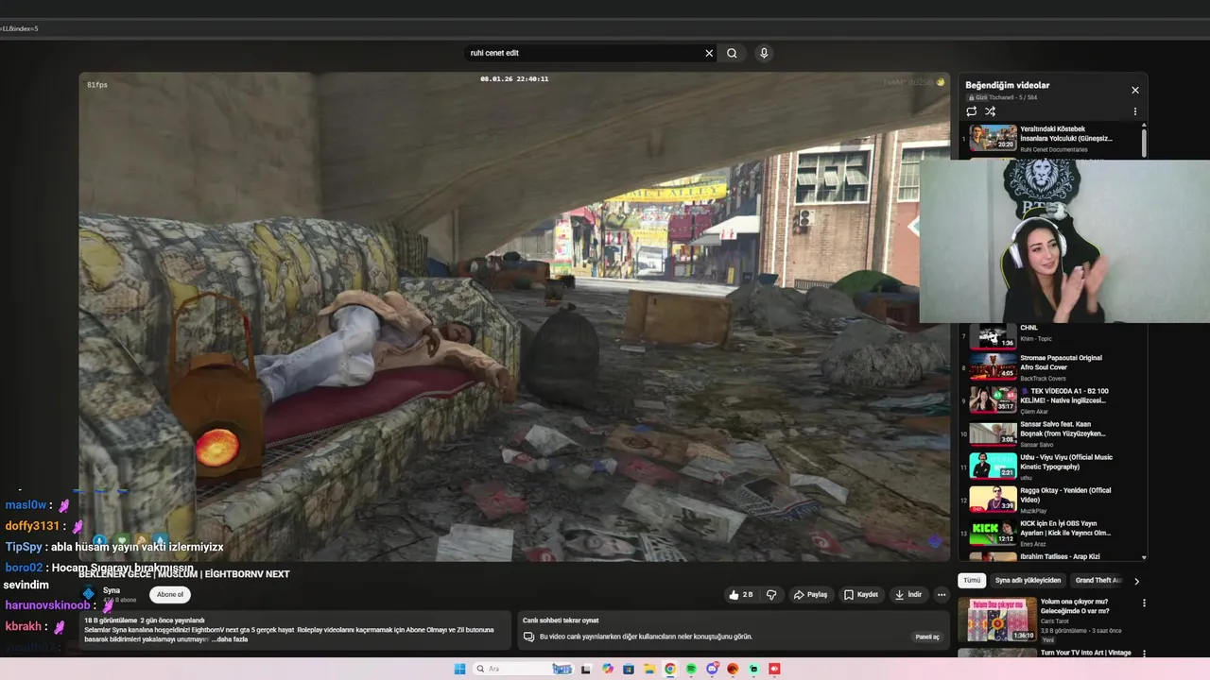Select the Grand Theft Auto filter chip
This screenshot has width=1210, height=680.
[x=1098, y=581]
